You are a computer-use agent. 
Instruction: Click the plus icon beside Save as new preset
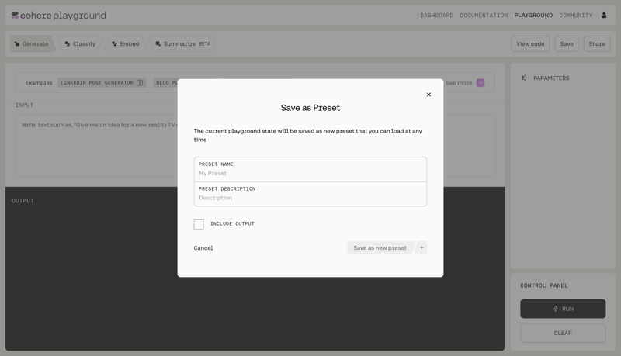[422, 247]
